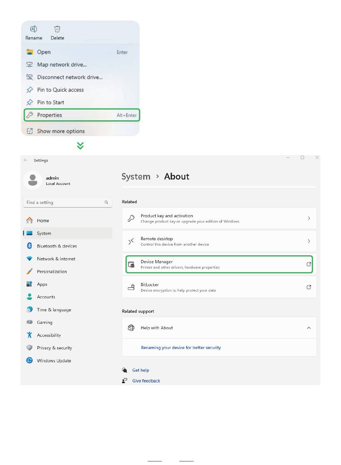Viewport: 341px width, 465px height.
Task: Select Properties from the context menu
Action: 82,115
